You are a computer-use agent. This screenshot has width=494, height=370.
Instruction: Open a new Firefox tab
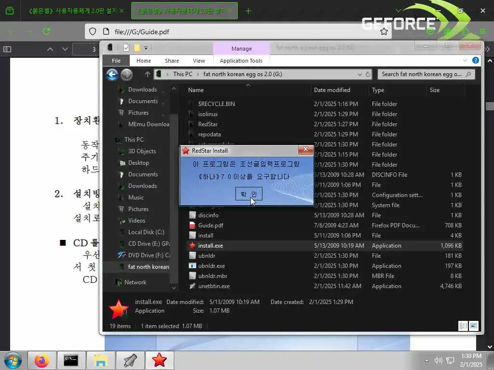(248, 11)
